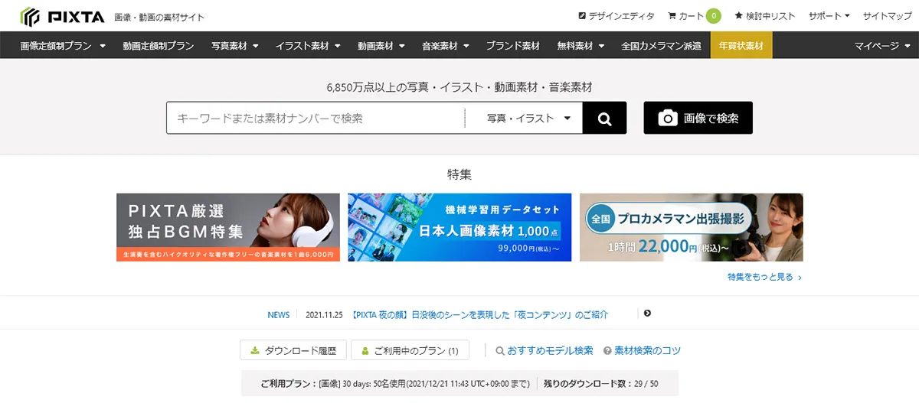Open the ブランド素材 menu item
The width and height of the screenshot is (919, 403).
click(512, 46)
